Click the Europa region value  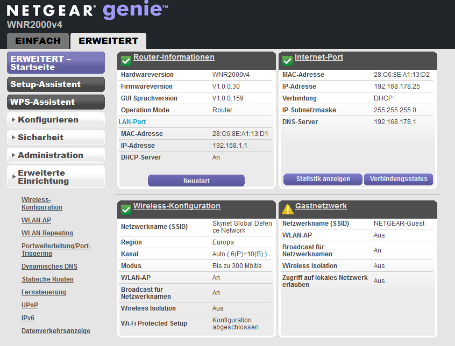tap(223, 242)
